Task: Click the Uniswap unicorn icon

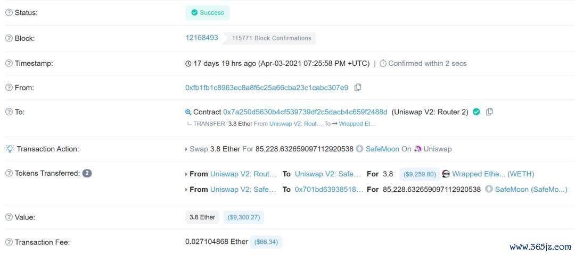Action: point(418,149)
